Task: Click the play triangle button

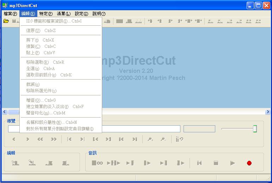Action: click(233, 163)
